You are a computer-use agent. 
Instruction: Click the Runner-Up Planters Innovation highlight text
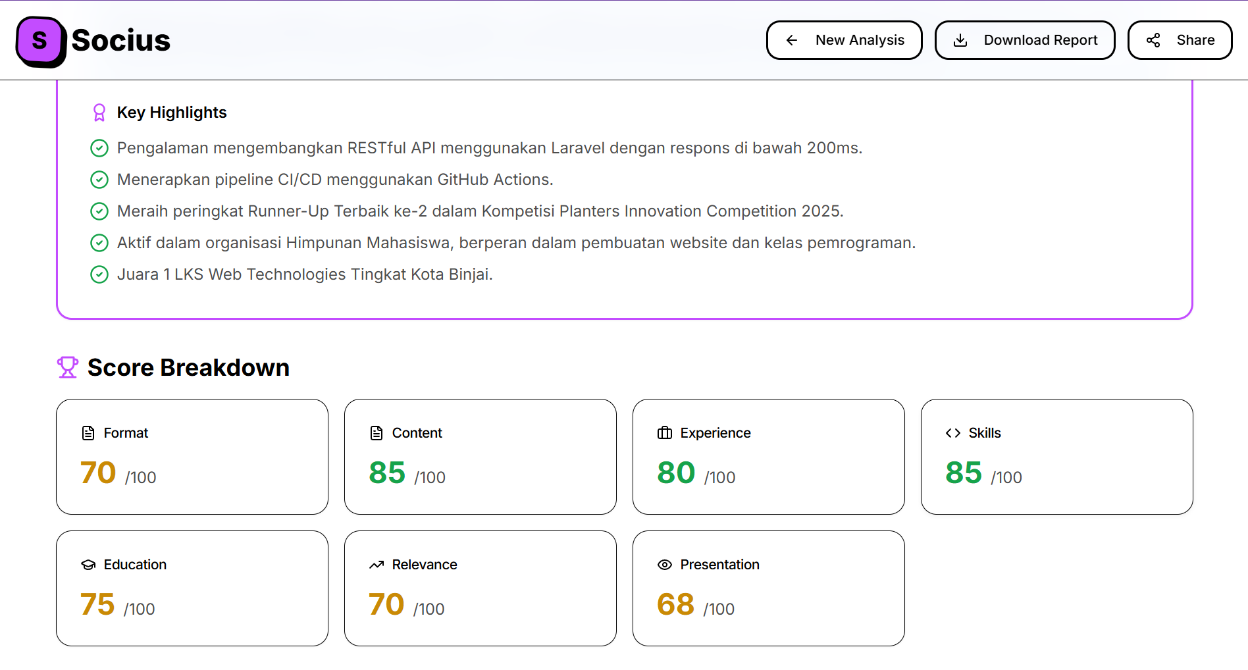[x=480, y=211]
